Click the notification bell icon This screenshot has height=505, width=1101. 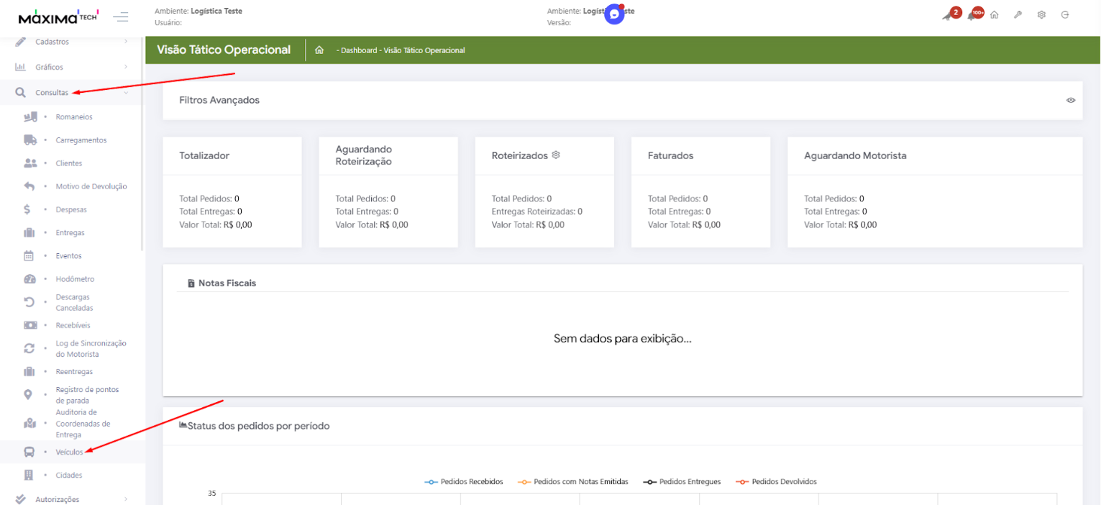[x=972, y=16]
